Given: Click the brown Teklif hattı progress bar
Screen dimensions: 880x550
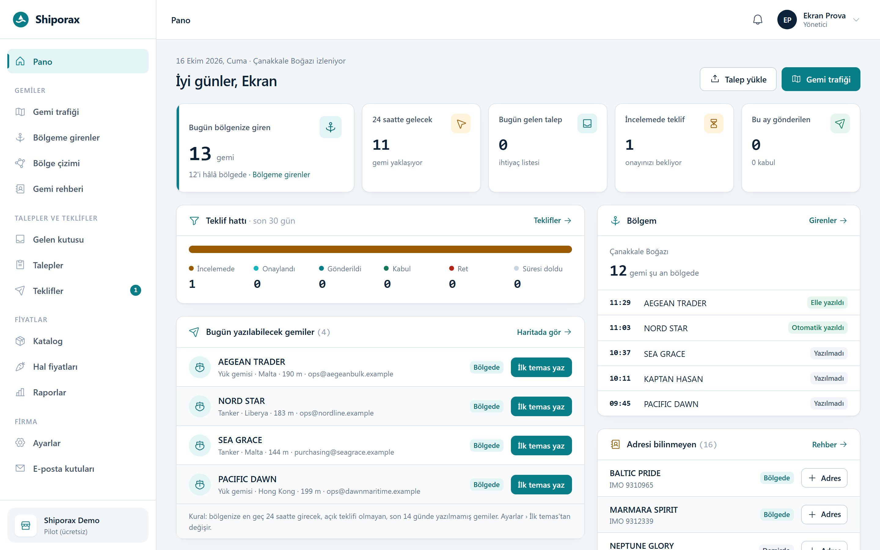Looking at the screenshot, I should click(380, 249).
